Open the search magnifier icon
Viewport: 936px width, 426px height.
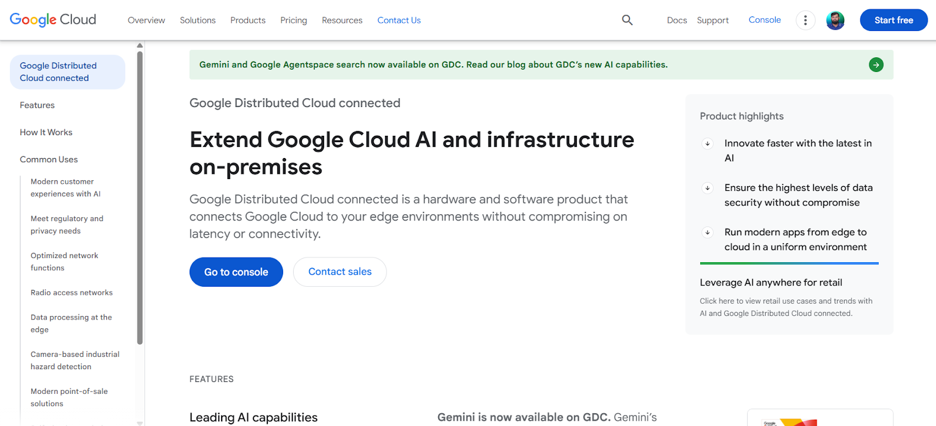(x=627, y=20)
